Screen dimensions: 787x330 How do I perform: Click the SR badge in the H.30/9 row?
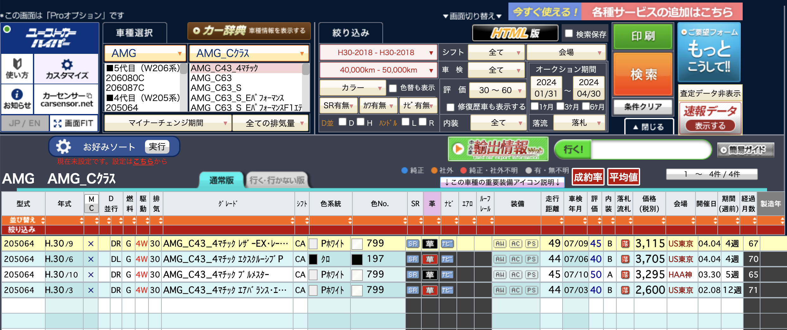tap(413, 244)
